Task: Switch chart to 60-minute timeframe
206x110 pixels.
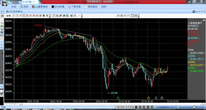Action: pos(37,16)
